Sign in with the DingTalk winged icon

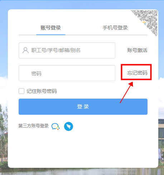68,126
